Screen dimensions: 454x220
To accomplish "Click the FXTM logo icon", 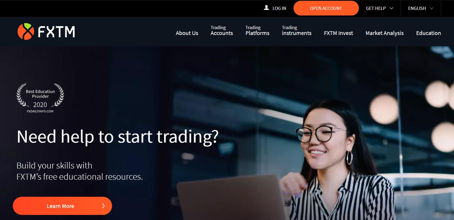I will pyautogui.click(x=26, y=32).
